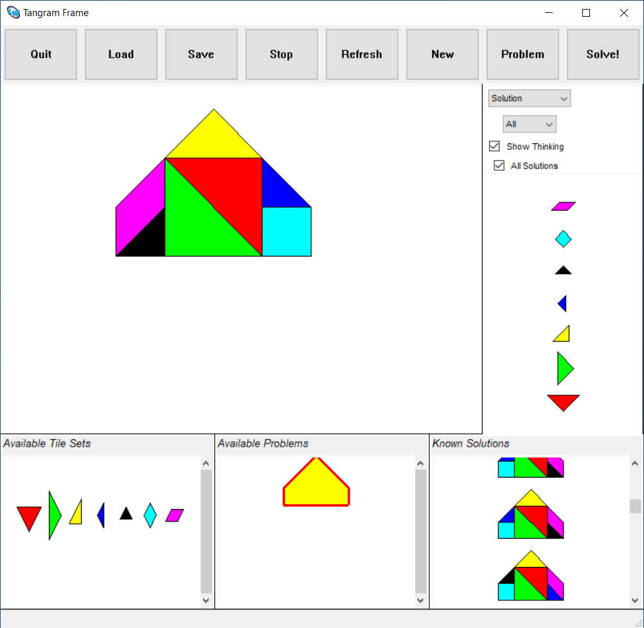Click the Tangram Frame app icon in title bar
Viewport: 644px width, 628px height.
(13, 12)
